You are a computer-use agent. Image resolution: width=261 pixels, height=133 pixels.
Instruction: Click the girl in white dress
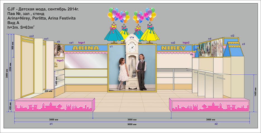(123, 73)
